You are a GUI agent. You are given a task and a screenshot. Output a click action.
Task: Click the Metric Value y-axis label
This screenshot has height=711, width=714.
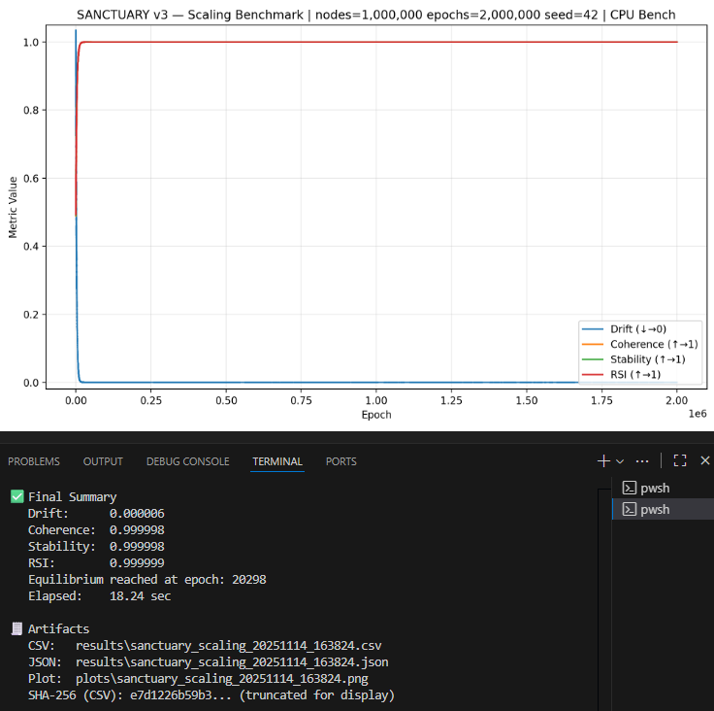pyautogui.click(x=13, y=208)
